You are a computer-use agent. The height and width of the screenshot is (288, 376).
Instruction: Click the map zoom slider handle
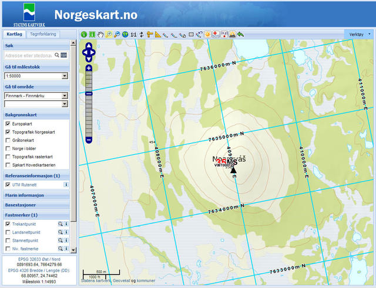(x=89, y=93)
